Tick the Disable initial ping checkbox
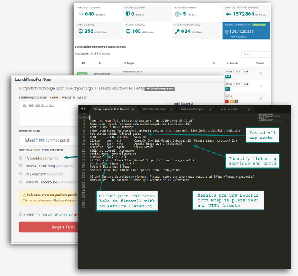This screenshot has width=298, height=276. click(x=21, y=165)
